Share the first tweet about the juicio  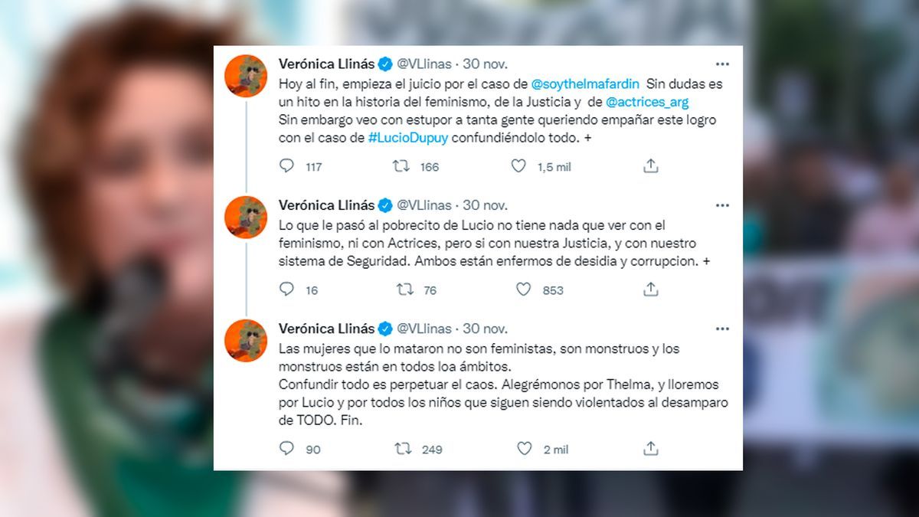(x=650, y=165)
